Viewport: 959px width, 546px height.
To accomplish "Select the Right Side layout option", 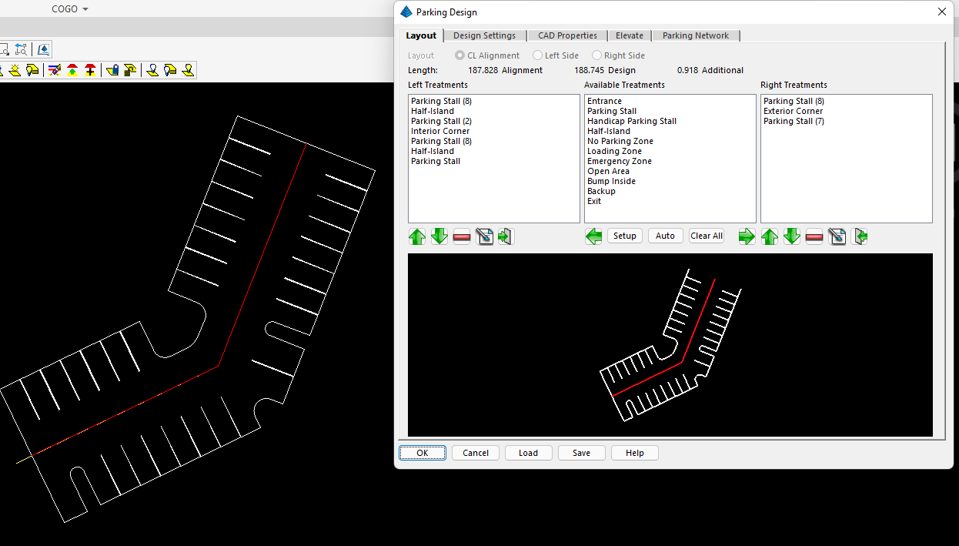I will 597,55.
